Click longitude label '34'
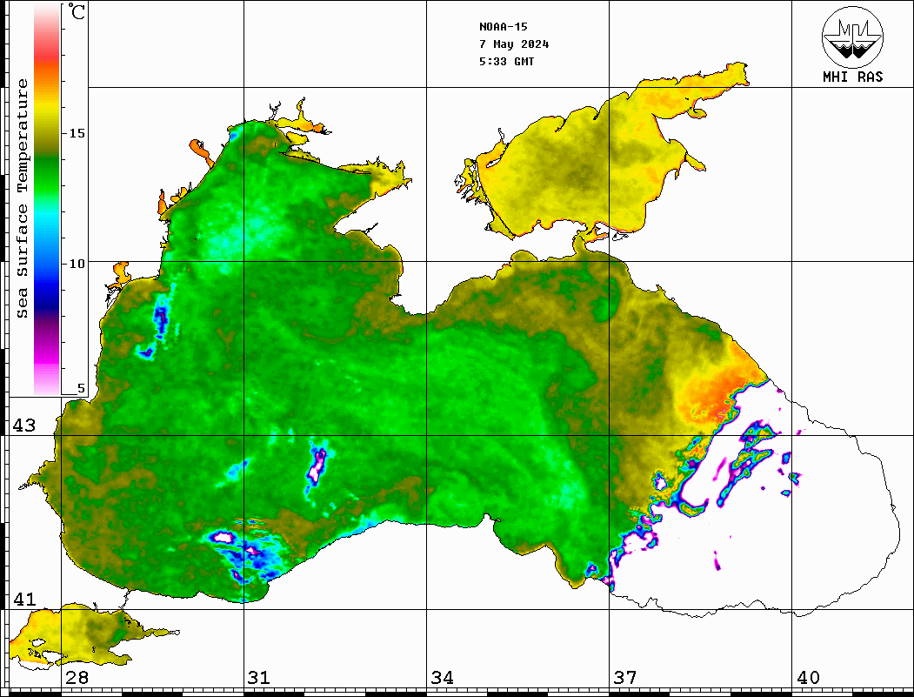 coord(443,678)
